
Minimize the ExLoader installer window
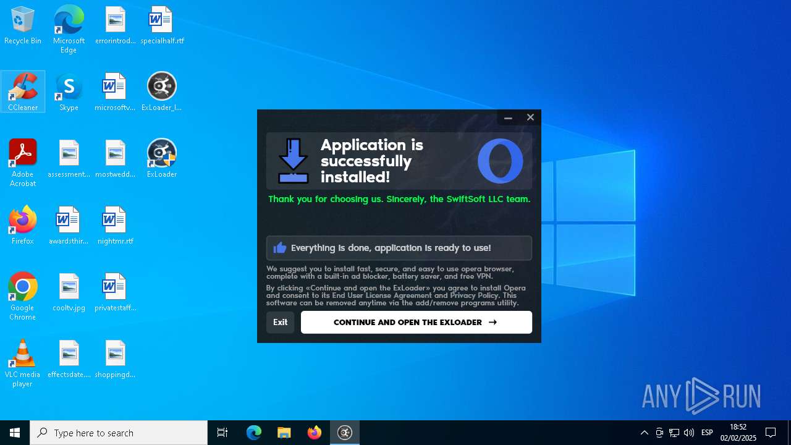pos(508,117)
